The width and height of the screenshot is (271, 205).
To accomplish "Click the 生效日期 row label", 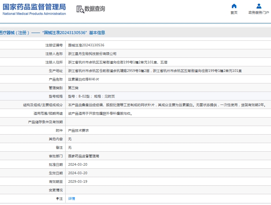I will pyautogui.click(x=56, y=173).
